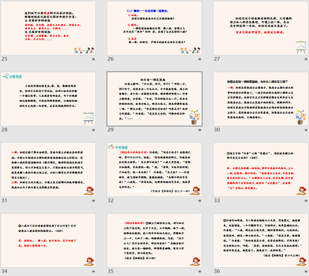Click the animation star icon under slide 27
The image size is (309, 276).
[306, 59]
